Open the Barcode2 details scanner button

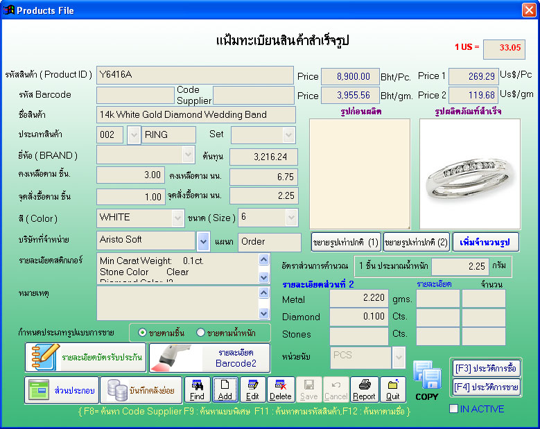[209, 358]
